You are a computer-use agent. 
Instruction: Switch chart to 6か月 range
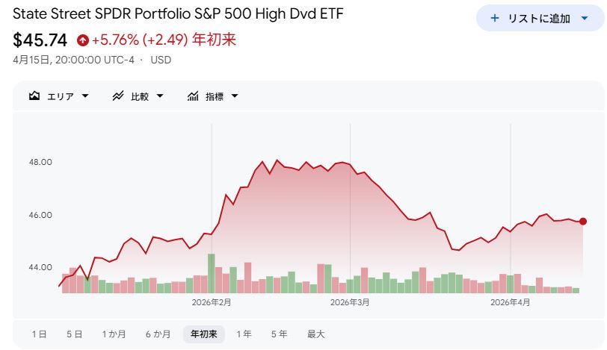click(x=158, y=334)
